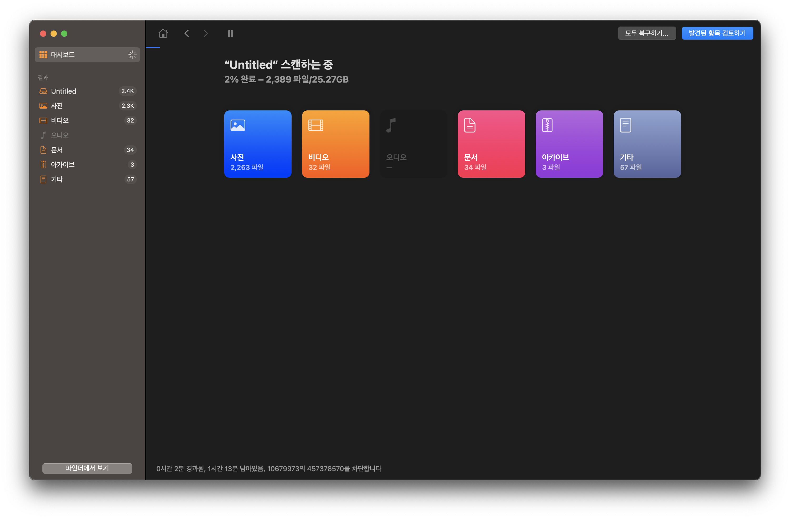Viewport: 790px width, 519px height.
Task: Pause the scan with pause button
Action: click(230, 33)
